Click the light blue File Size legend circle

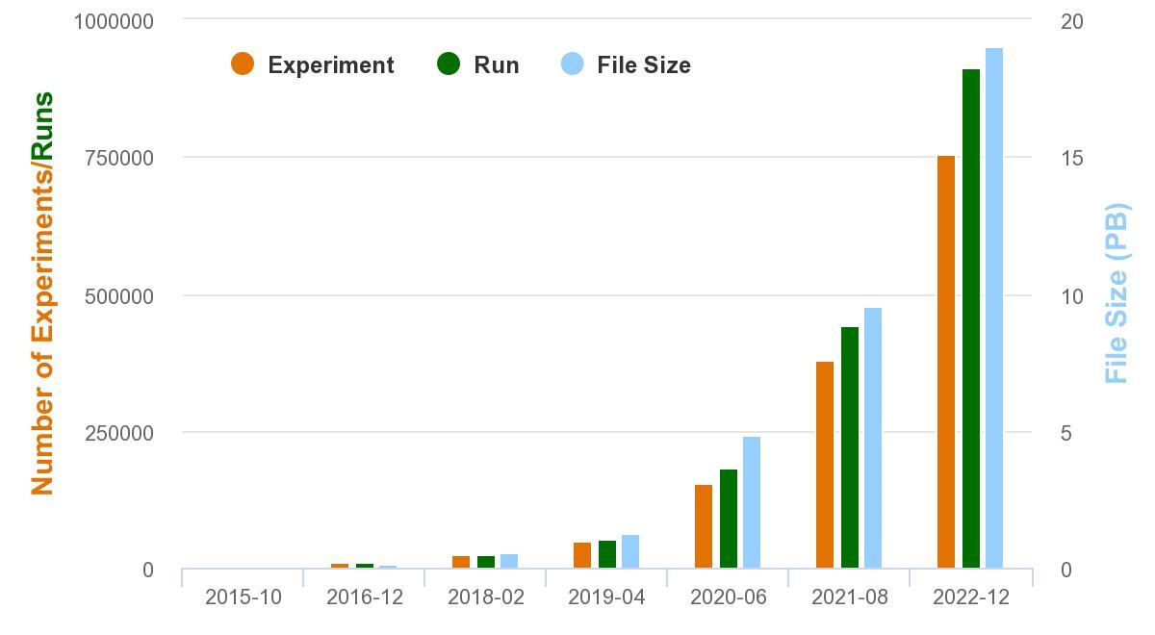572,64
